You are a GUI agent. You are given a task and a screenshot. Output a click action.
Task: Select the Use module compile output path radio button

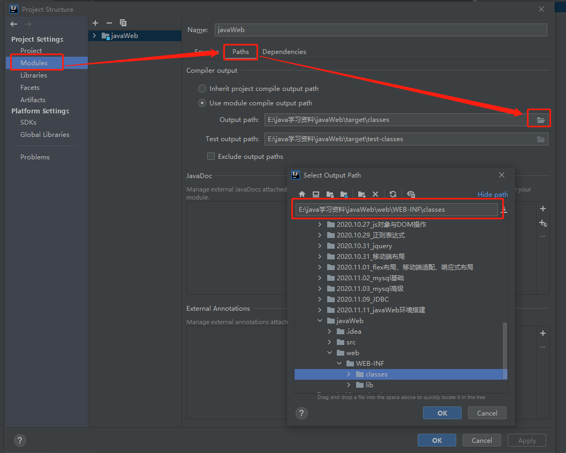(x=202, y=103)
